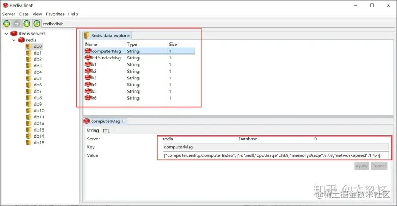Select db9 in the server tree

pyautogui.click(x=37, y=104)
